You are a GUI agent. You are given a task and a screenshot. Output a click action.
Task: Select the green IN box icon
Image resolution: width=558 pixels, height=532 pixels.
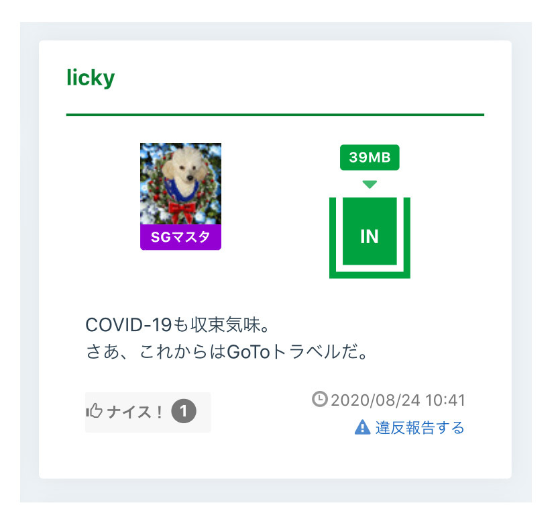pos(370,231)
